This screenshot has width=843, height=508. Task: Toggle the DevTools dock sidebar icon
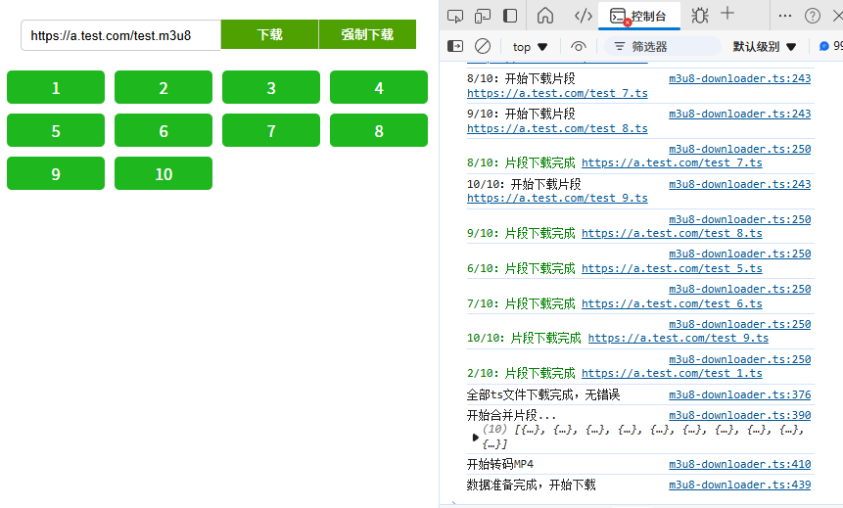click(510, 16)
